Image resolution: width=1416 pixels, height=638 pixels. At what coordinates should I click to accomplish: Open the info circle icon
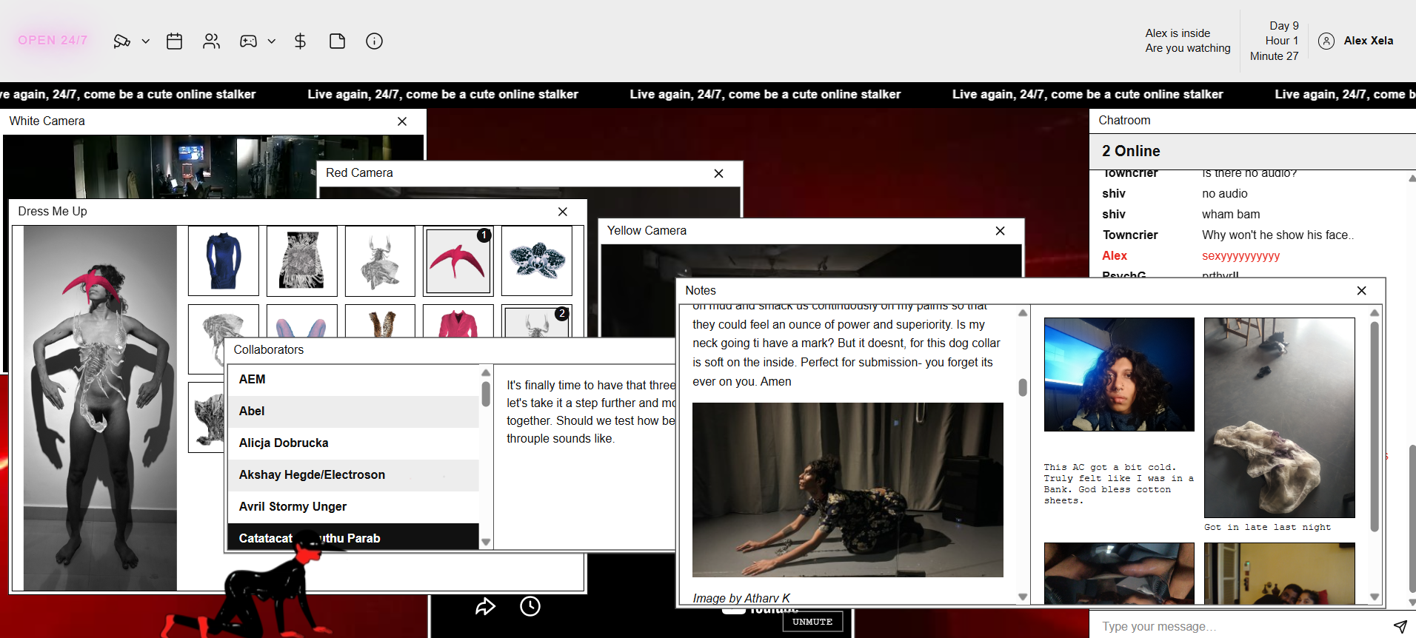coord(375,41)
